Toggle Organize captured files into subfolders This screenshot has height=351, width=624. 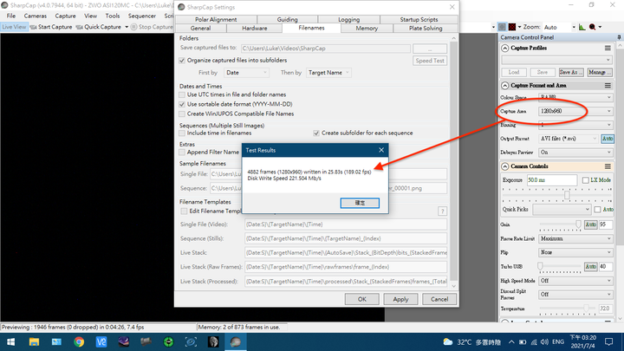182,61
